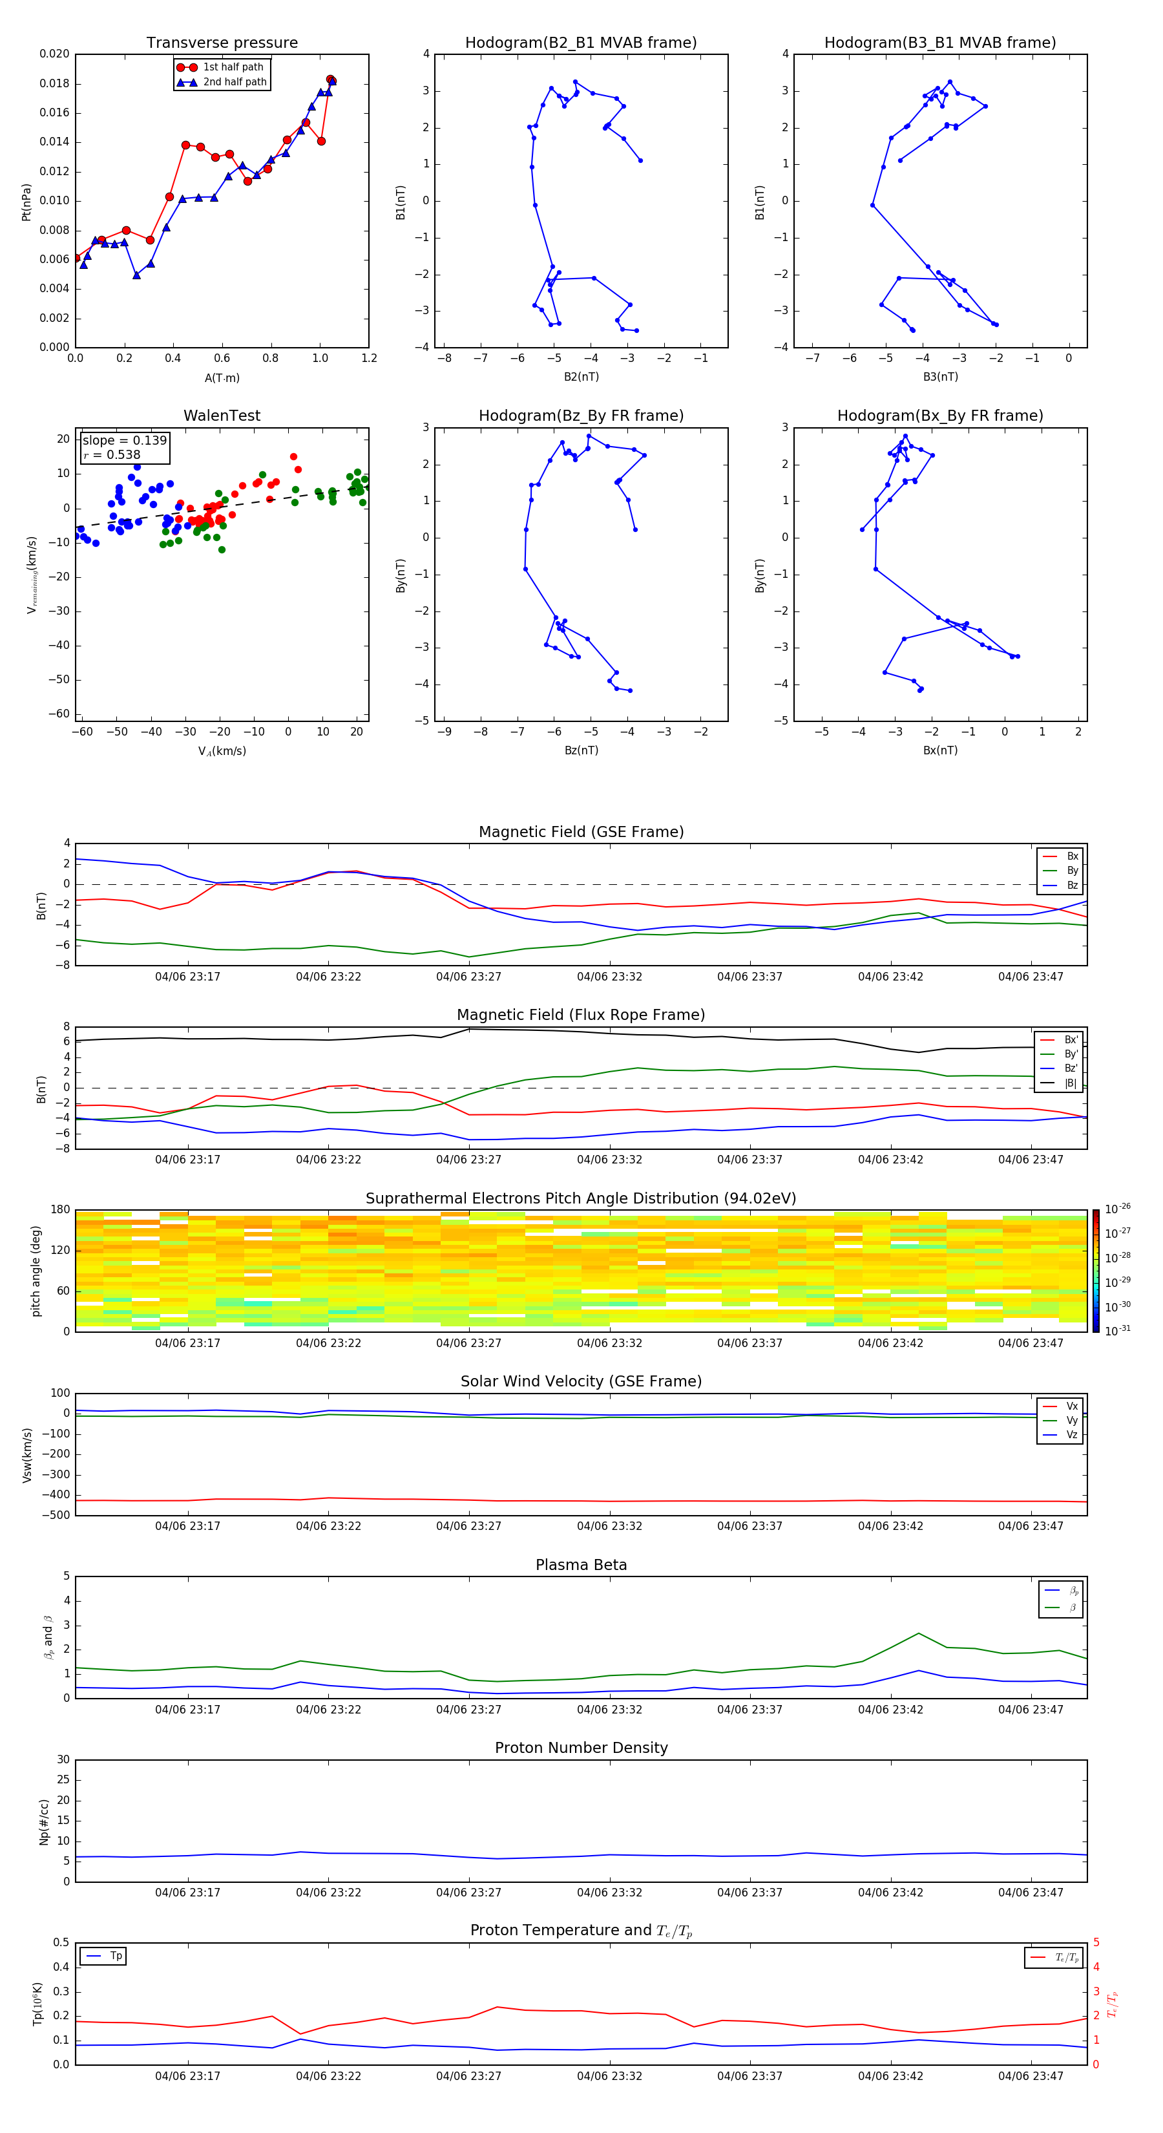Click 'Magnetic Field (Flux Rope Frame)' title
The image size is (1163, 2133).
581,1015
